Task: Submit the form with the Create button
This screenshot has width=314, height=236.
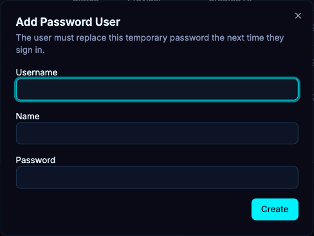Action: pos(275,209)
